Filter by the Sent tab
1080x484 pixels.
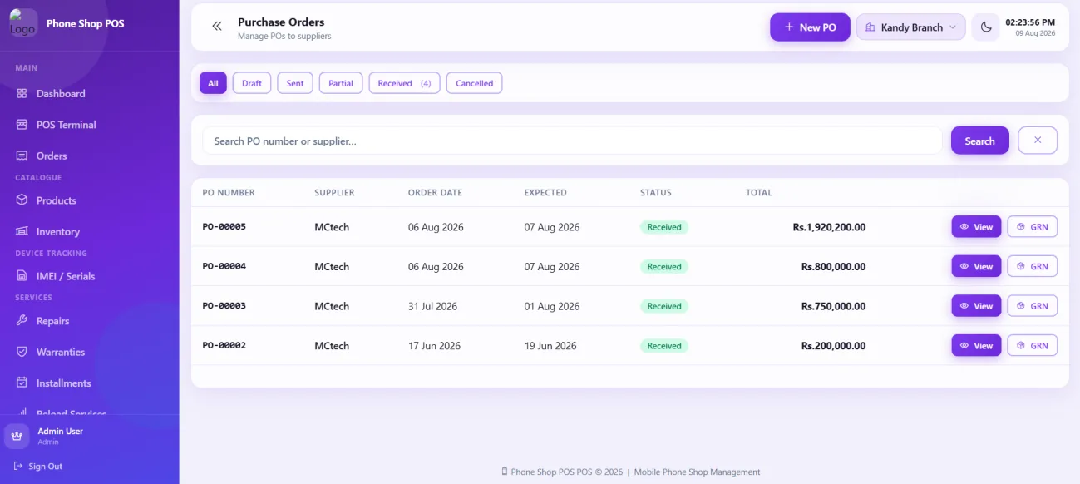point(295,83)
